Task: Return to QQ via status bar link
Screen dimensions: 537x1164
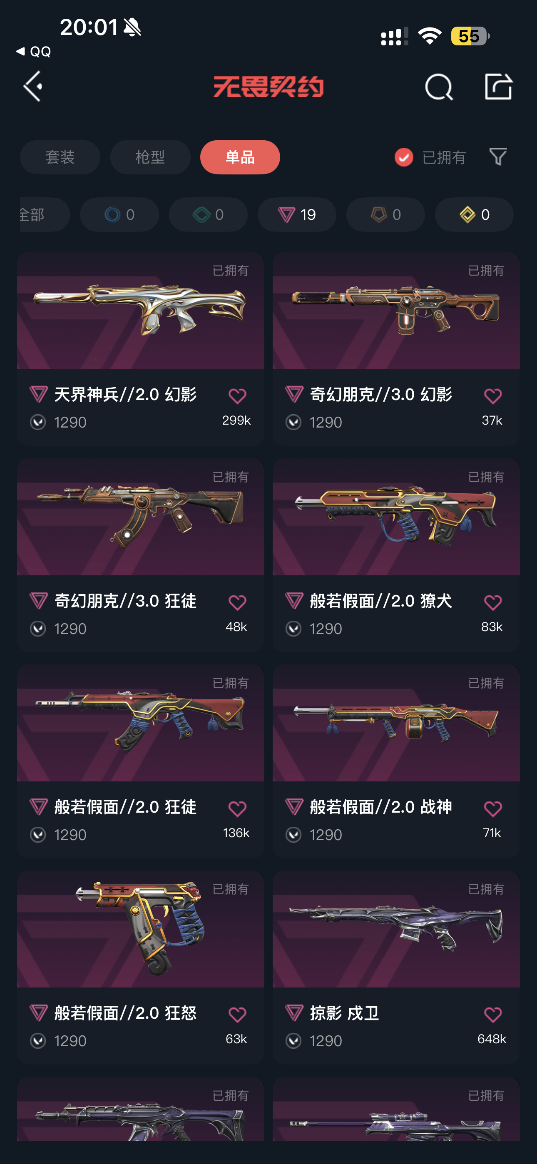Action: point(33,52)
